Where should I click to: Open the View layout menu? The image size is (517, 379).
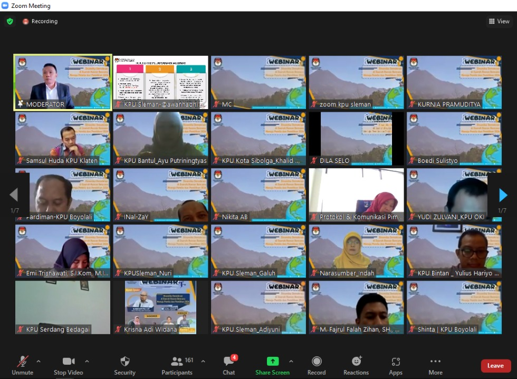click(x=499, y=22)
